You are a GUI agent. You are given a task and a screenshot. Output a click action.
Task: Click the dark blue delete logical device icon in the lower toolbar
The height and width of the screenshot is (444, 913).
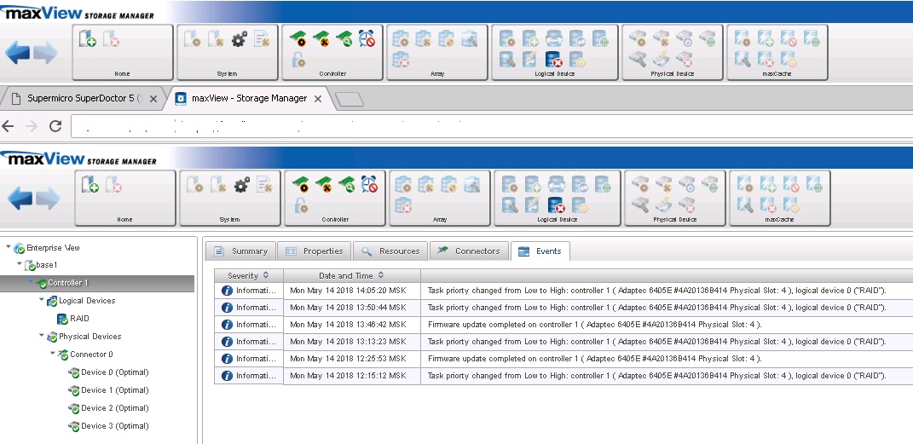click(x=556, y=205)
